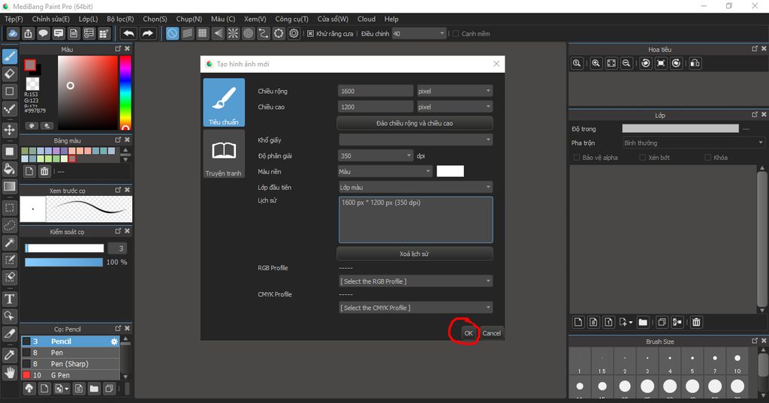769x403 pixels.
Task: Toggle the Xén bớt checkbox
Action: [643, 158]
